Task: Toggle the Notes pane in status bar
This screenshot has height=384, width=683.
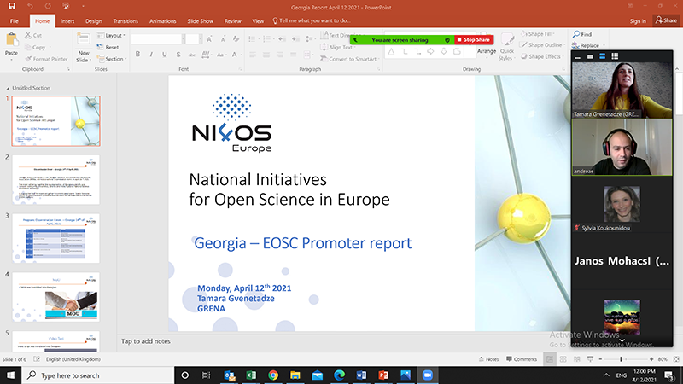Action: pyautogui.click(x=488, y=359)
